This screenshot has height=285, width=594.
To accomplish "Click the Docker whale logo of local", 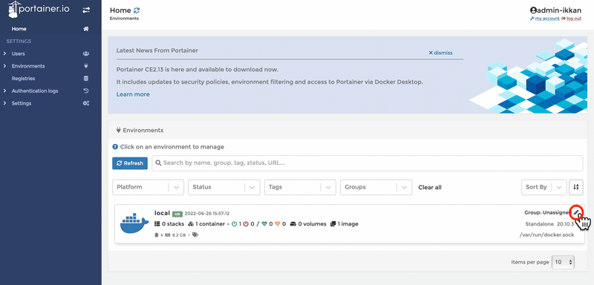I will pyautogui.click(x=134, y=223).
